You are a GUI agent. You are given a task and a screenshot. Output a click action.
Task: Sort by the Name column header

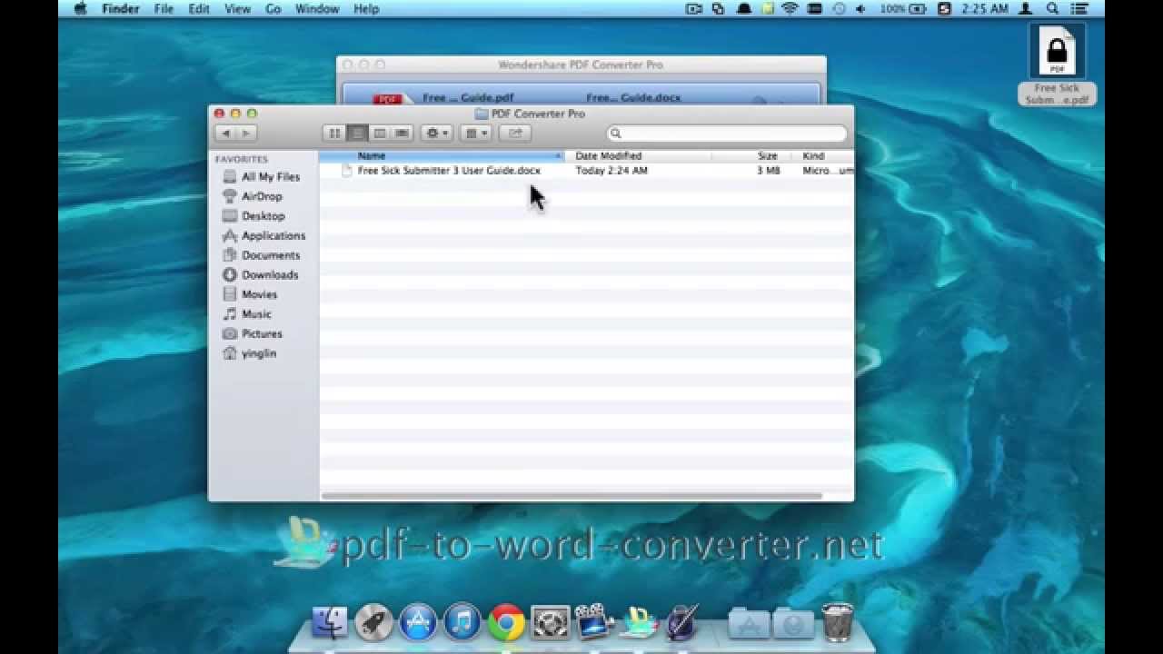442,156
